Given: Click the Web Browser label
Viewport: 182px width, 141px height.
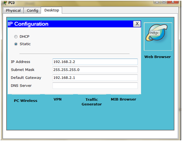Looking at the screenshot, I should (x=157, y=57).
